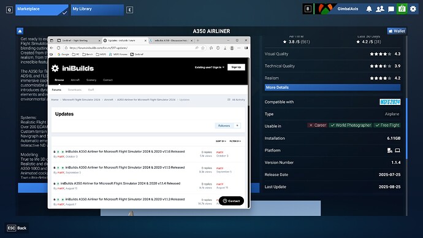Click the More Details button
The image size is (423, 238).
(332, 88)
